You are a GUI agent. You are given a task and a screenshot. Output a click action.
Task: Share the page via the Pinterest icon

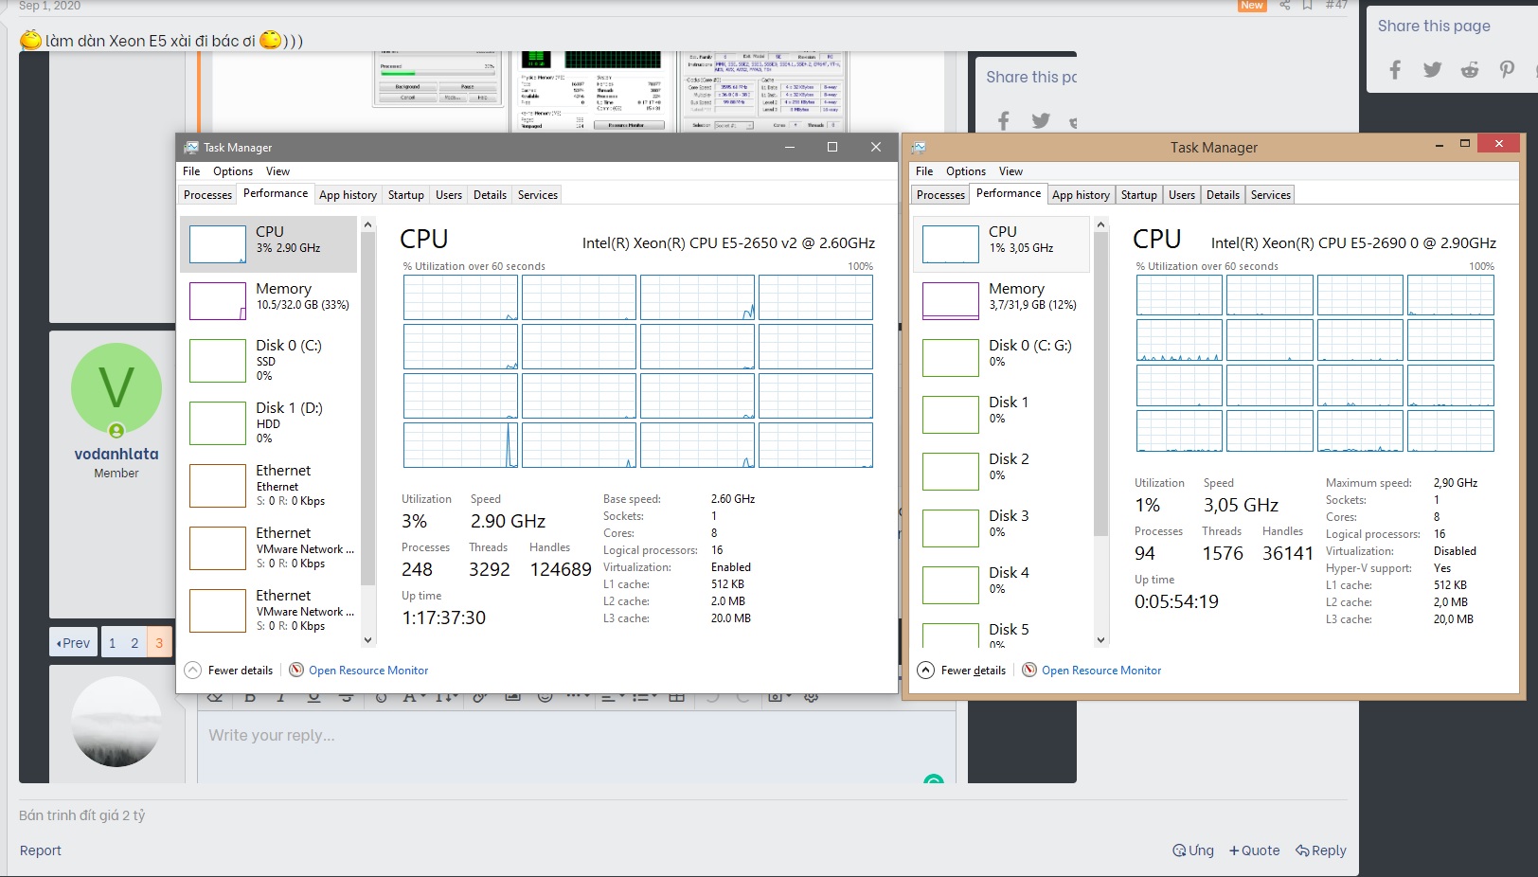(x=1507, y=69)
